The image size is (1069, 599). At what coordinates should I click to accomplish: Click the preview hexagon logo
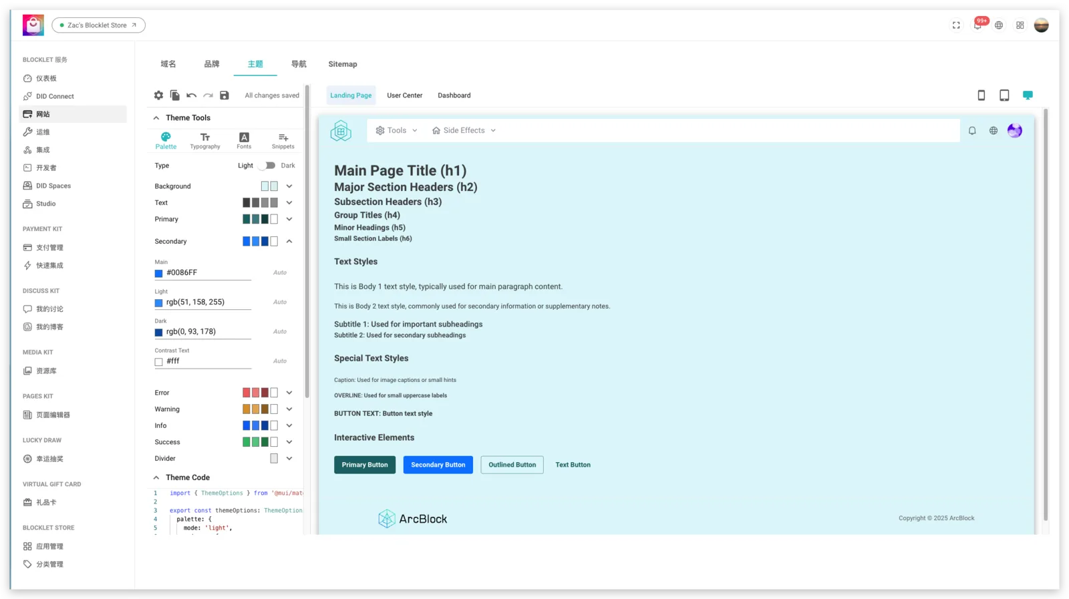(341, 131)
